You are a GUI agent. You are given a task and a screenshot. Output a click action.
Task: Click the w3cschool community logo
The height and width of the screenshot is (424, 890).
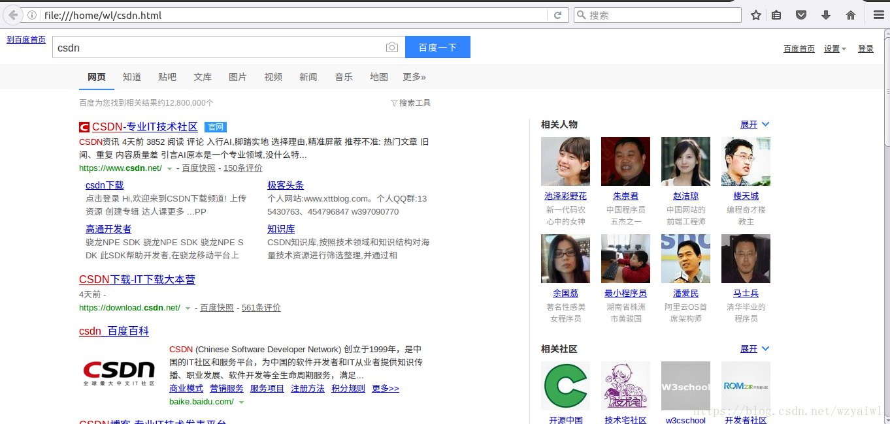(685, 386)
